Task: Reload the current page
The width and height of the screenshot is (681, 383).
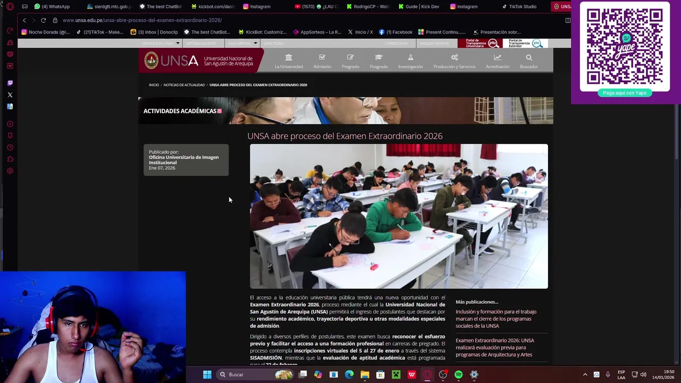Action: click(43, 20)
